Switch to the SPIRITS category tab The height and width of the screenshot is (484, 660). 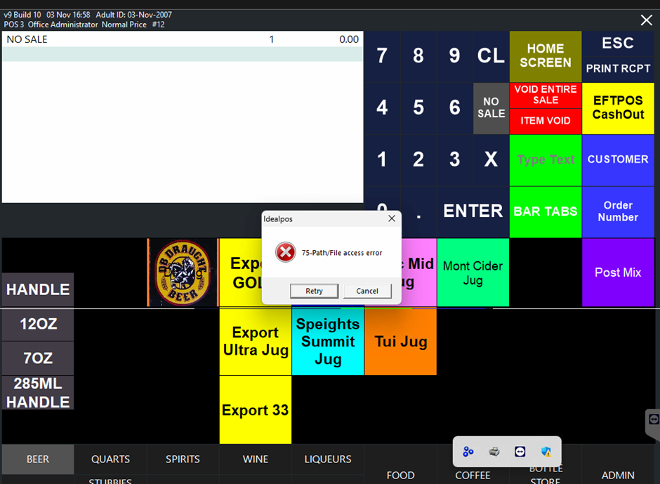(x=183, y=459)
